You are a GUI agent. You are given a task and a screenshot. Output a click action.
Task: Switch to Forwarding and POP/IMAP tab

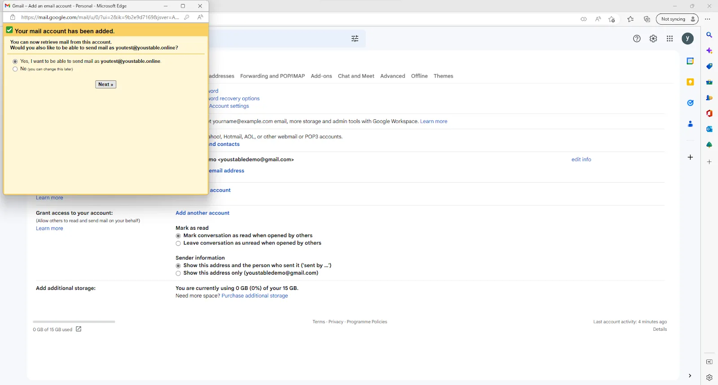[272, 76]
